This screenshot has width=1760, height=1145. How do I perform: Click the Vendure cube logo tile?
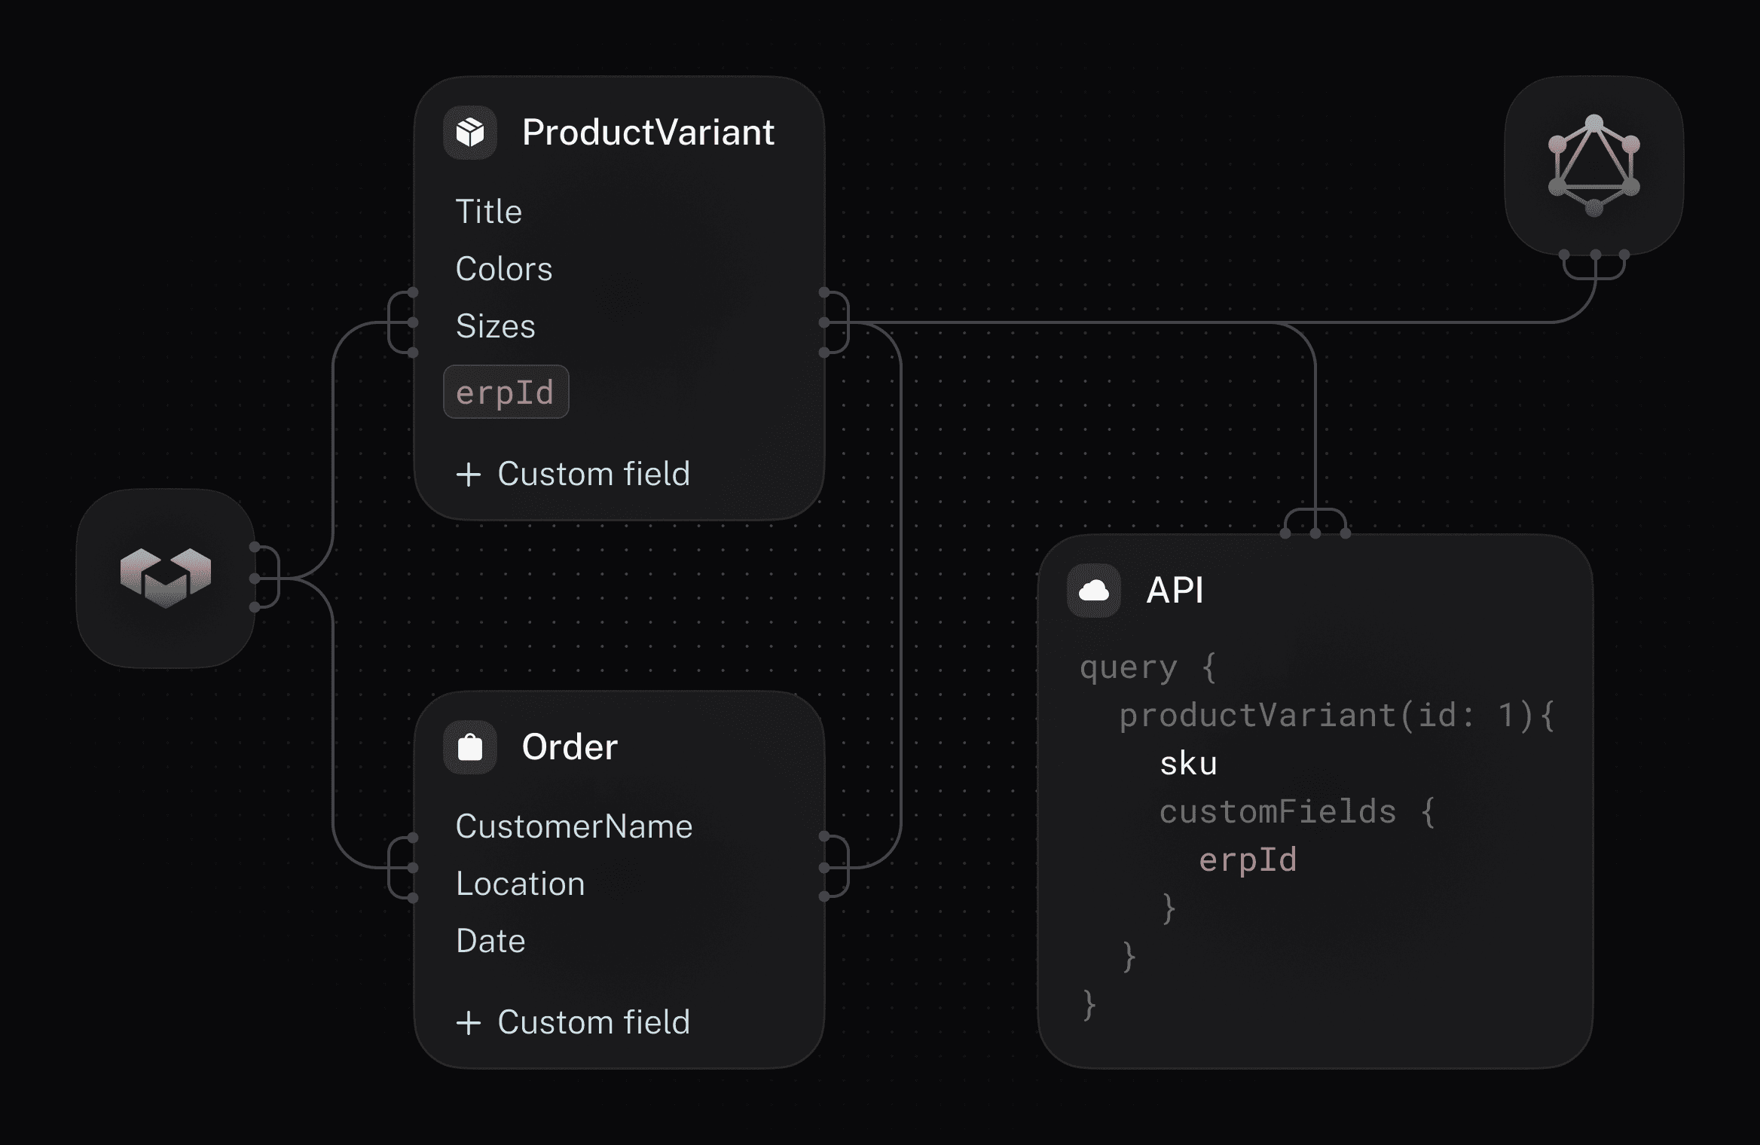166,578
